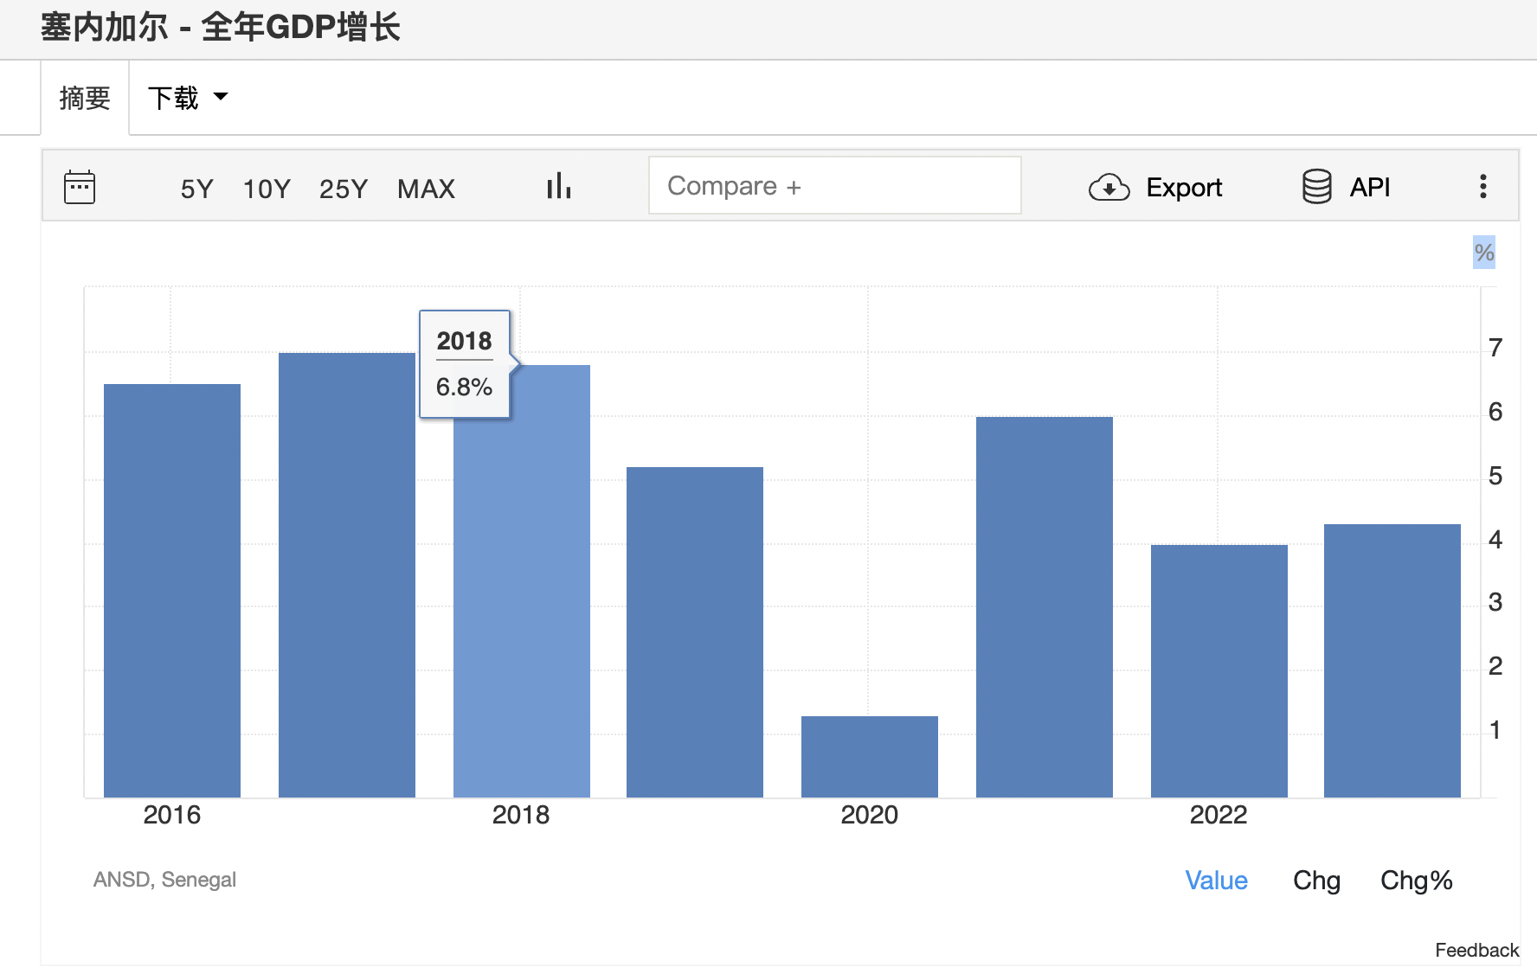Open the three-dot more options menu

[1482, 187]
